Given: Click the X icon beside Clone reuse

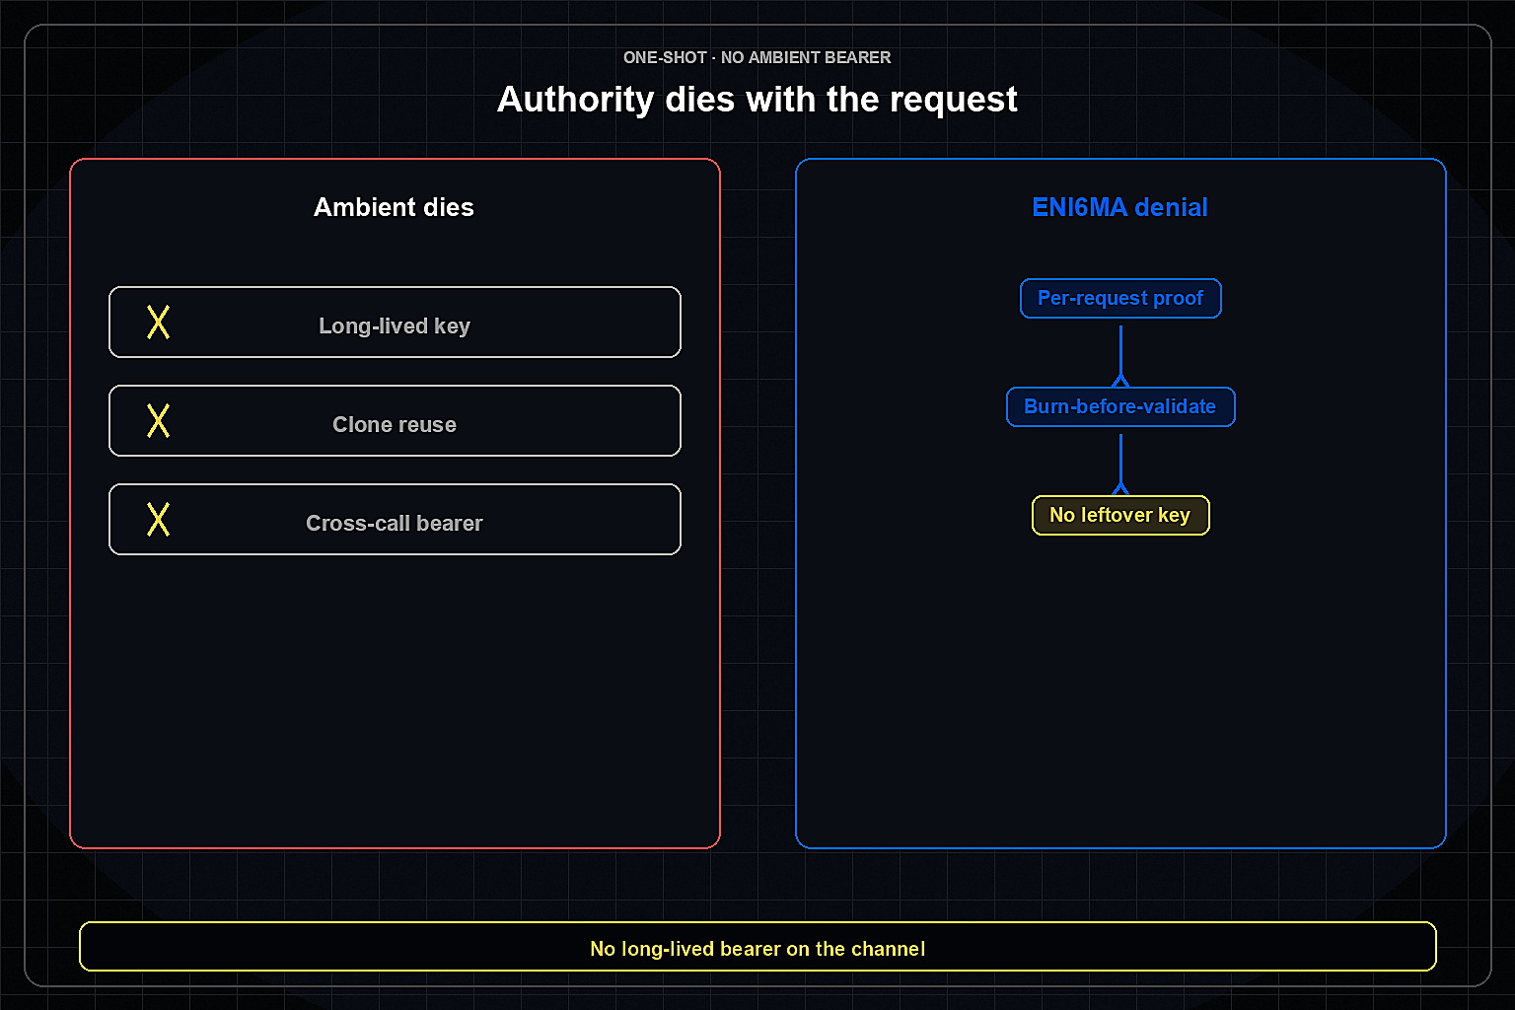Looking at the screenshot, I should 158,421.
